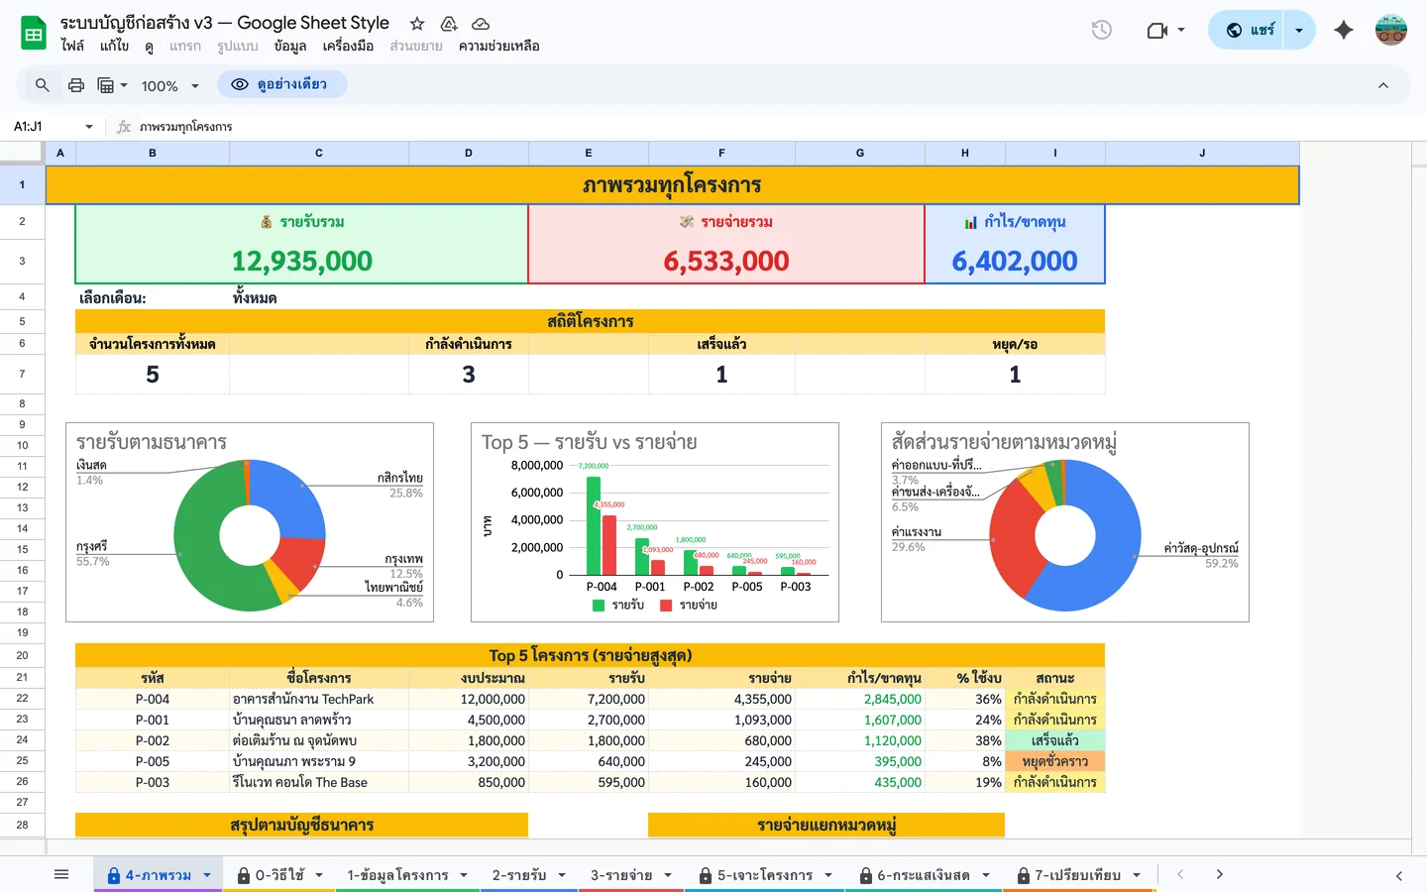Open version history with the clock icon

1101,30
